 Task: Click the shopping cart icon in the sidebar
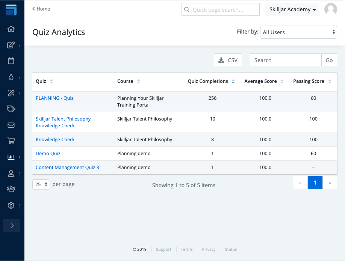click(11, 141)
